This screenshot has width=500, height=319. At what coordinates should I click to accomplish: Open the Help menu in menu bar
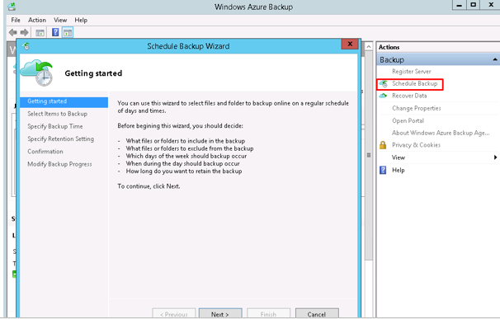click(x=81, y=20)
